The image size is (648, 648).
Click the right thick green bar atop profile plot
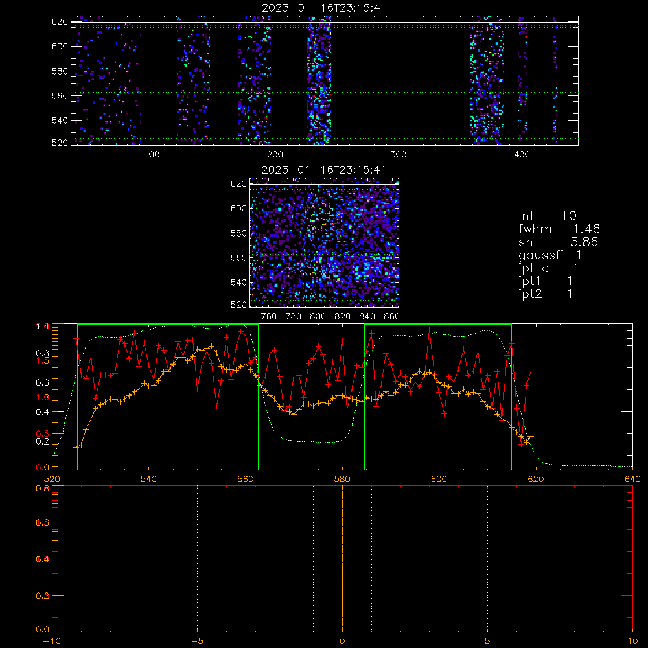(x=438, y=325)
